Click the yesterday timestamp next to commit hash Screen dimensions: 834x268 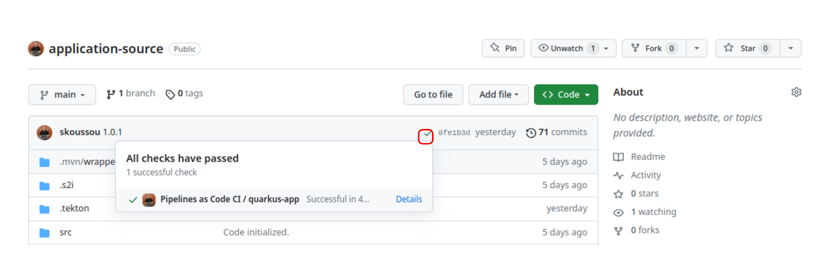pos(495,132)
